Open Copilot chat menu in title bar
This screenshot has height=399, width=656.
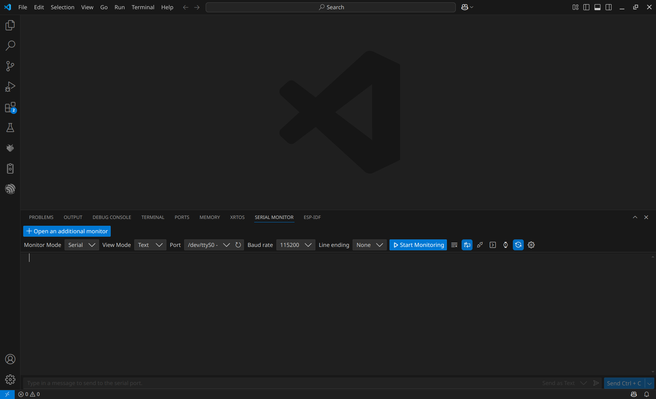(467, 7)
